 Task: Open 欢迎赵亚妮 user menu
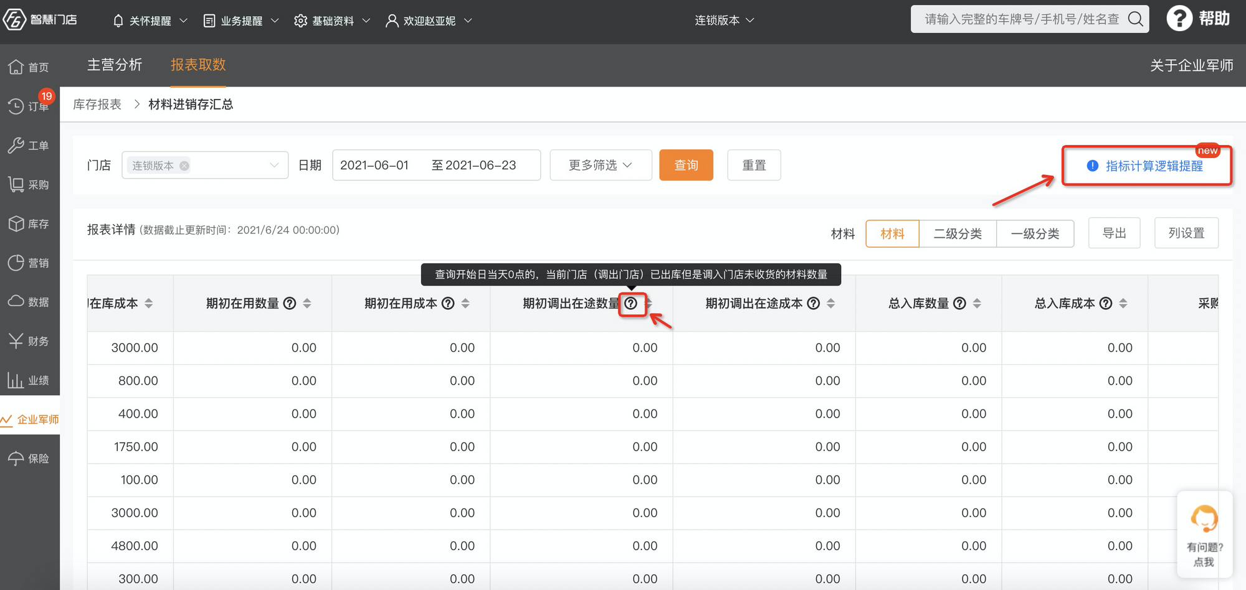[x=429, y=21]
